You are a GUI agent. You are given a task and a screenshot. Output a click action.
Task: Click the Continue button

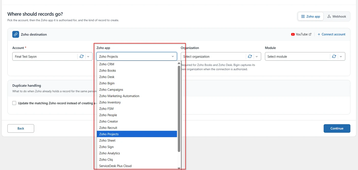click(337, 128)
